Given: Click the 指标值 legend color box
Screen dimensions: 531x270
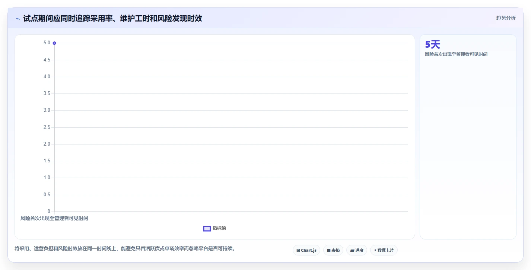Looking at the screenshot, I should point(207,228).
